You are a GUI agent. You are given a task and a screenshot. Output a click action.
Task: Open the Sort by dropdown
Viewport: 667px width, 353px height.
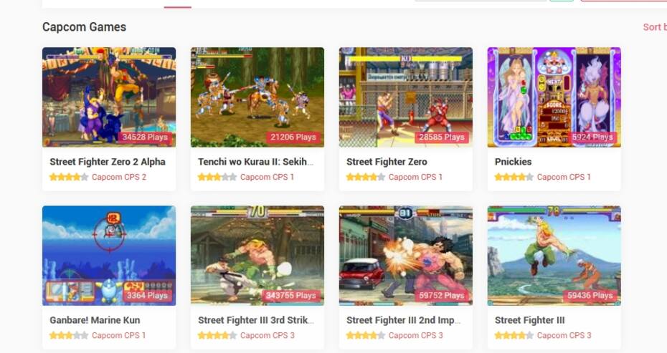[x=655, y=27]
